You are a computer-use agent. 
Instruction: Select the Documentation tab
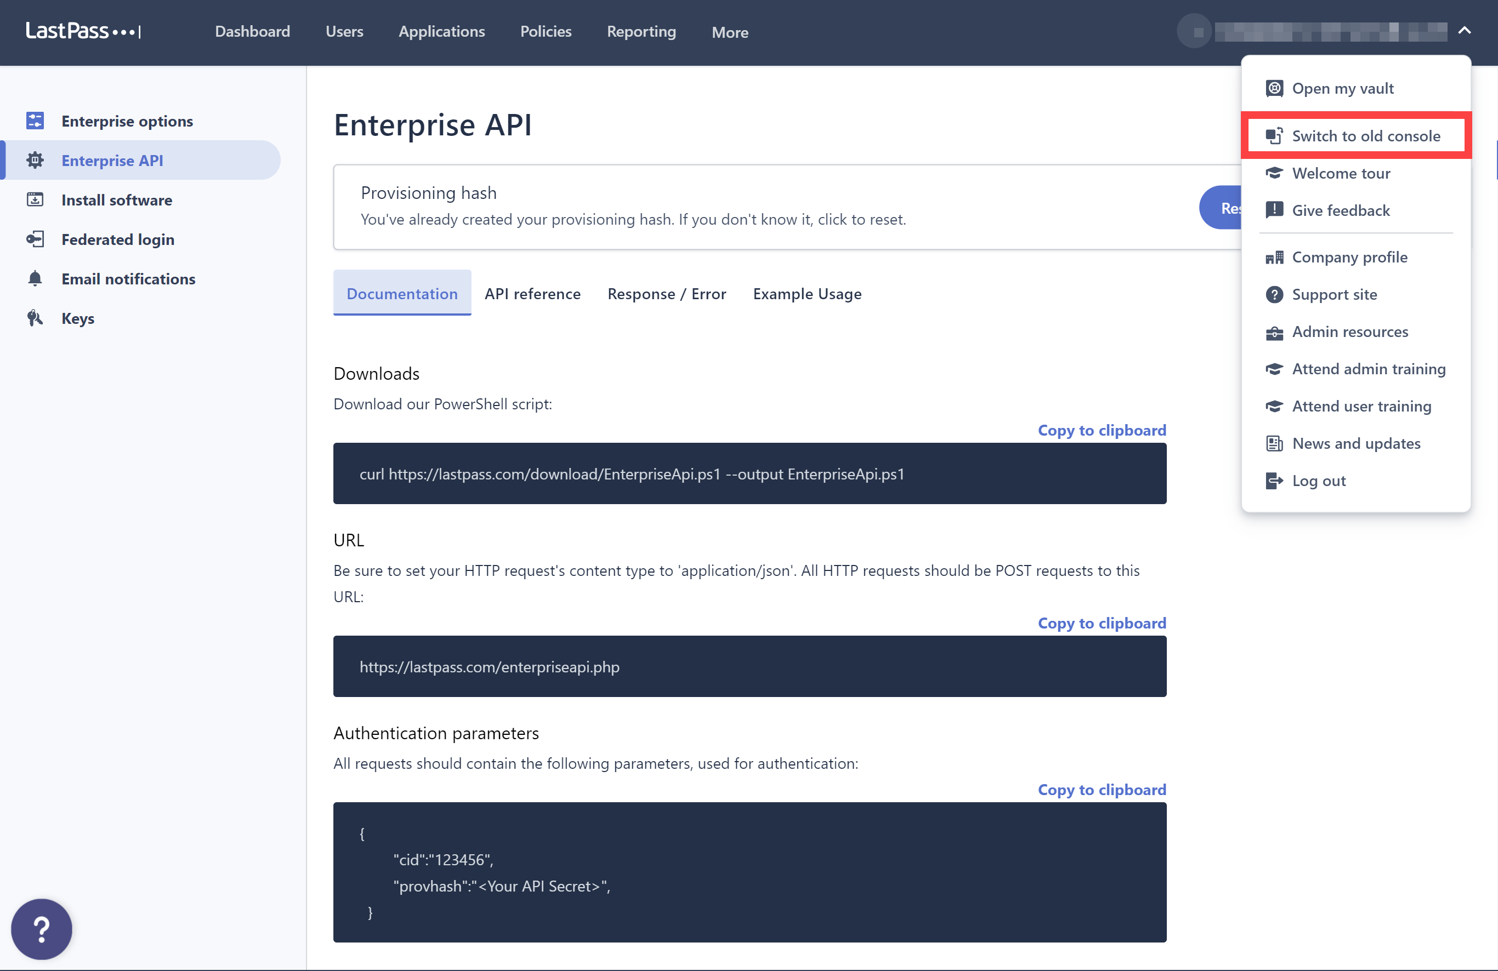(402, 293)
